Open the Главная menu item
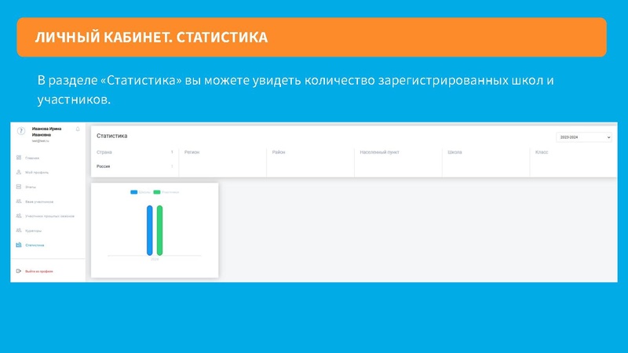The height and width of the screenshot is (353, 628). point(32,158)
